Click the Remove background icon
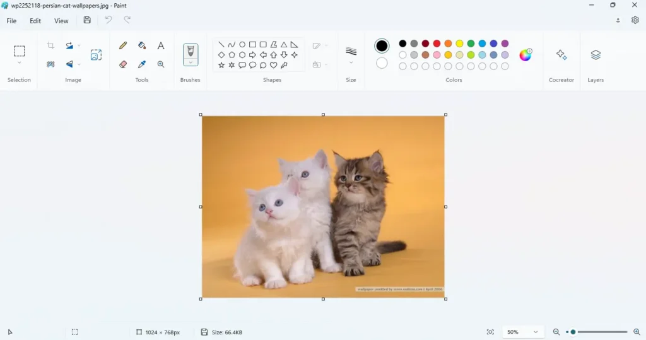This screenshot has height=340, width=646. (x=50, y=64)
